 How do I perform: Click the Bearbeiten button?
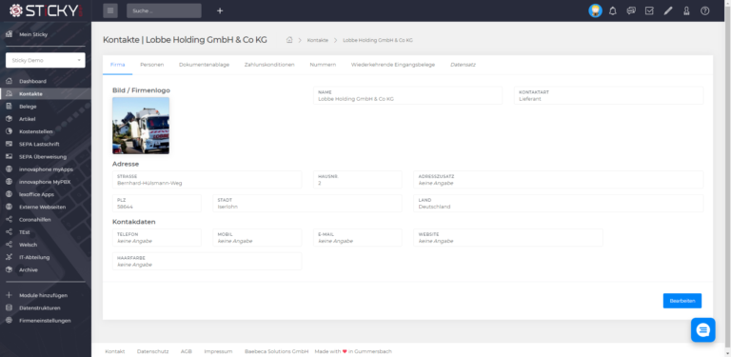(682, 301)
